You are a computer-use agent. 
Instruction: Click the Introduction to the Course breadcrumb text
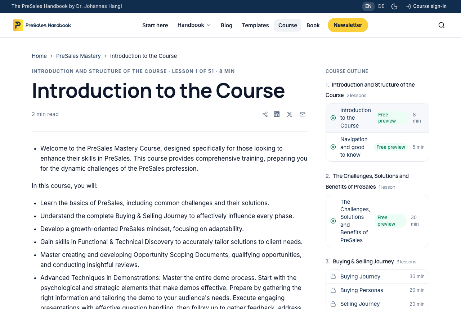coord(143,56)
